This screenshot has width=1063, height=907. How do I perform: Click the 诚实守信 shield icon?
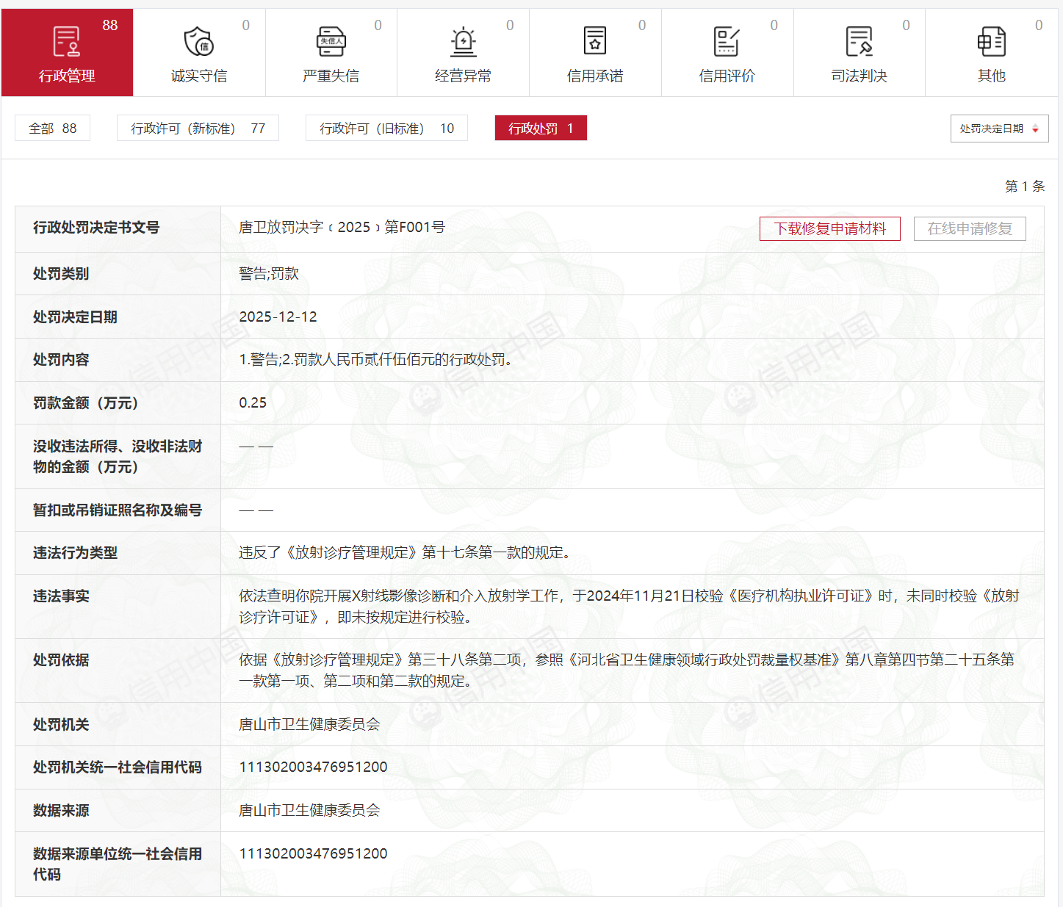(198, 41)
